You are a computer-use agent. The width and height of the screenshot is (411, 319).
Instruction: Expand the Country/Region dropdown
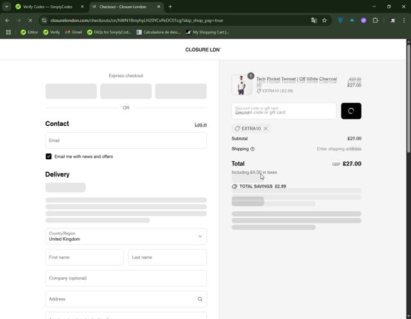pyautogui.click(x=126, y=236)
